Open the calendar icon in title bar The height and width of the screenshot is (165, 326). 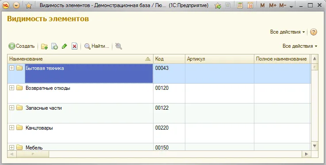click(x=250, y=5)
